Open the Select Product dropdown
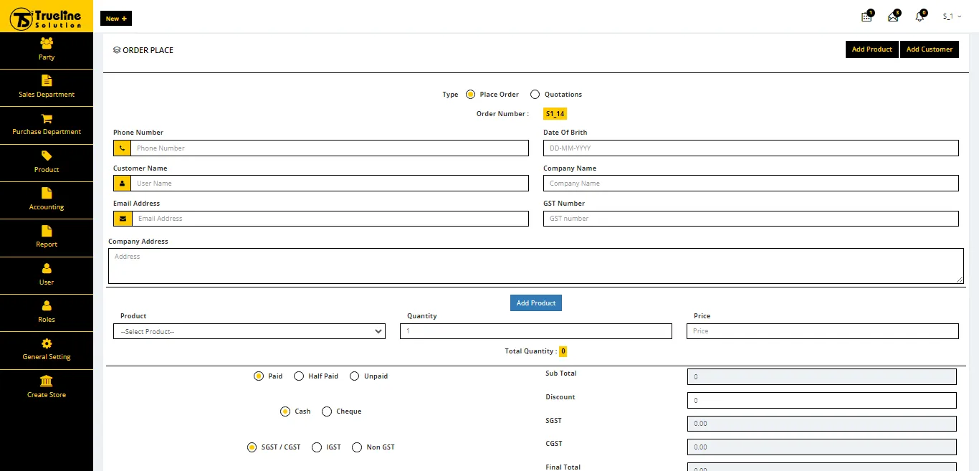The height and width of the screenshot is (471, 979). [249, 331]
